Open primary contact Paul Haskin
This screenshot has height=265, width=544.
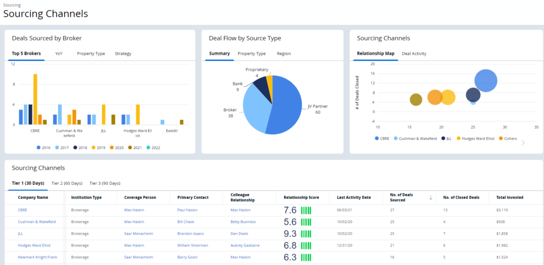pyautogui.click(x=187, y=210)
